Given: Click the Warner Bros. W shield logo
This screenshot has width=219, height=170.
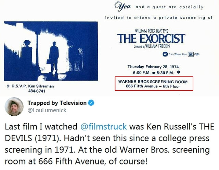Looking at the screenshot, I should click(x=165, y=54).
